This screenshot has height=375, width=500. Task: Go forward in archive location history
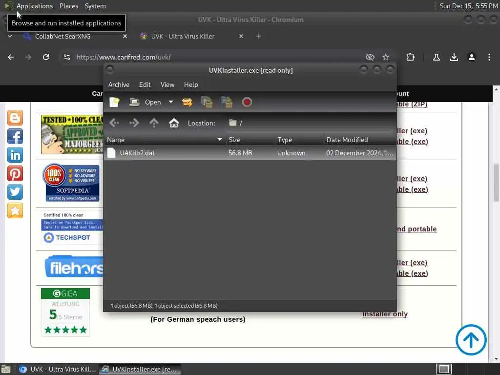click(134, 123)
